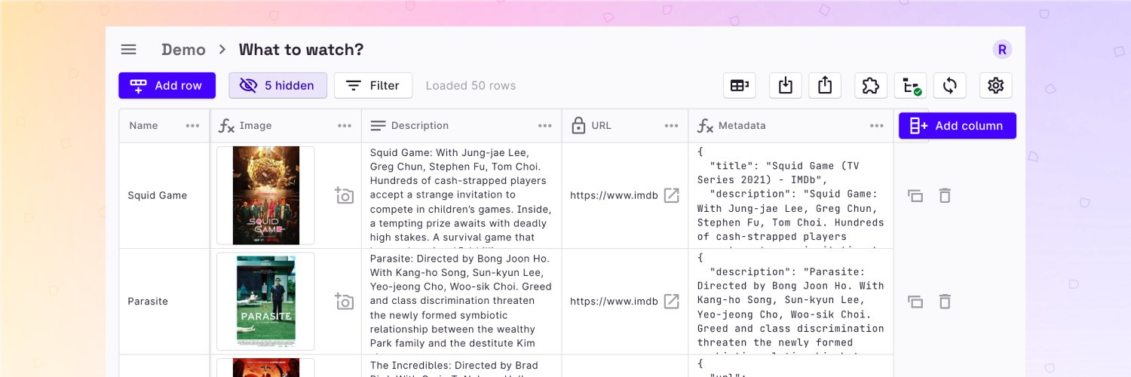Click the Squid Game poster thumbnail
Image resolution: width=1131 pixels, height=377 pixels.
coord(265,195)
